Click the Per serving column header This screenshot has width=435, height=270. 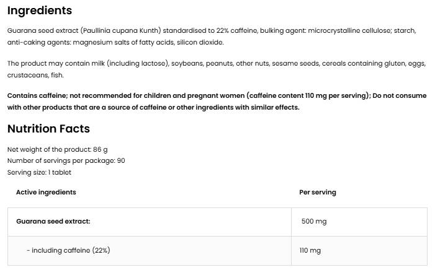point(317,192)
